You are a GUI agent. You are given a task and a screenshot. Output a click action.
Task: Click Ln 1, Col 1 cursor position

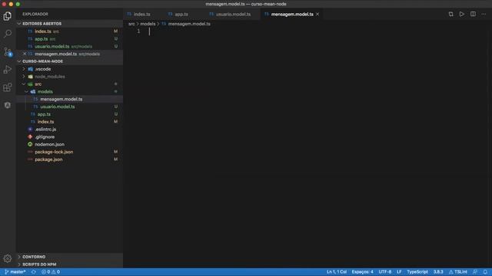337,272
